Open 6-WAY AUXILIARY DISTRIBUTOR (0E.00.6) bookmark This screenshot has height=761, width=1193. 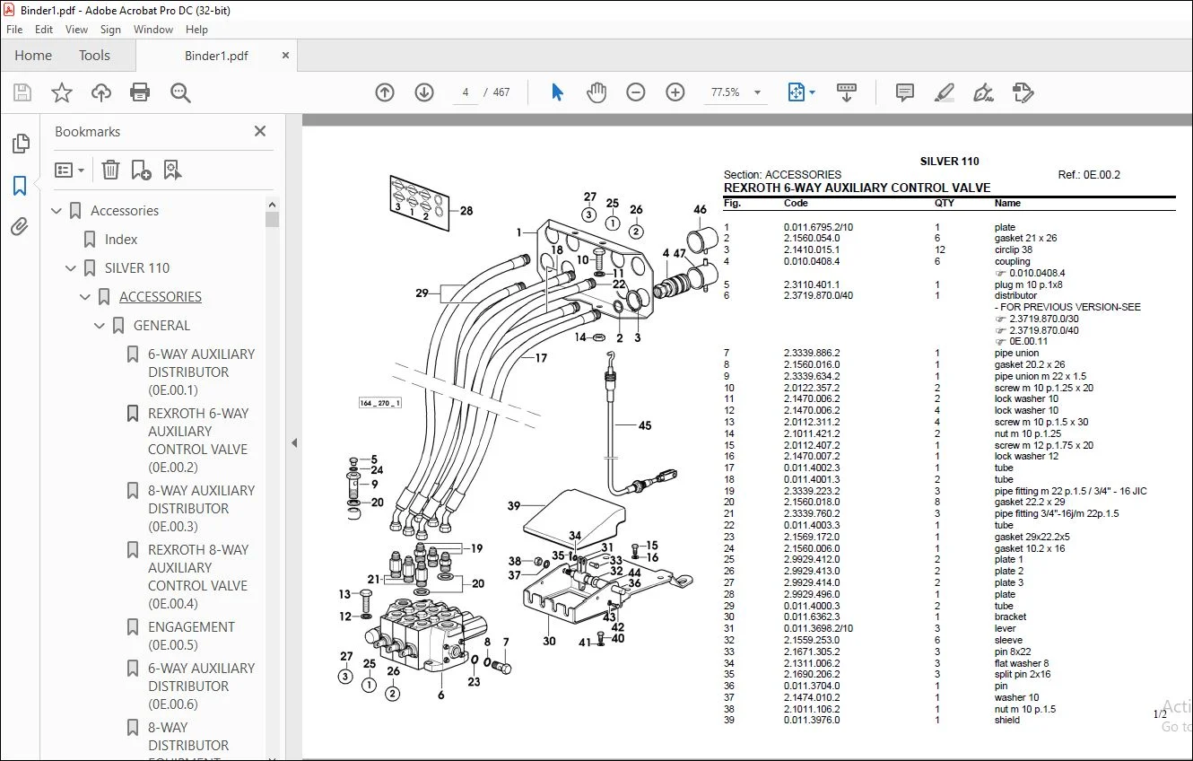(x=202, y=687)
